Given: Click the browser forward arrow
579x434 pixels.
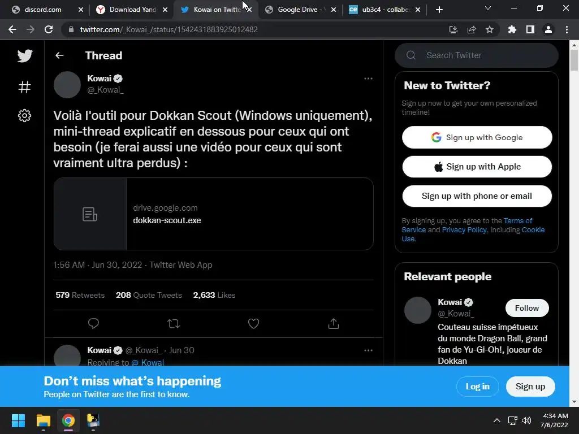Looking at the screenshot, I should [x=31, y=29].
